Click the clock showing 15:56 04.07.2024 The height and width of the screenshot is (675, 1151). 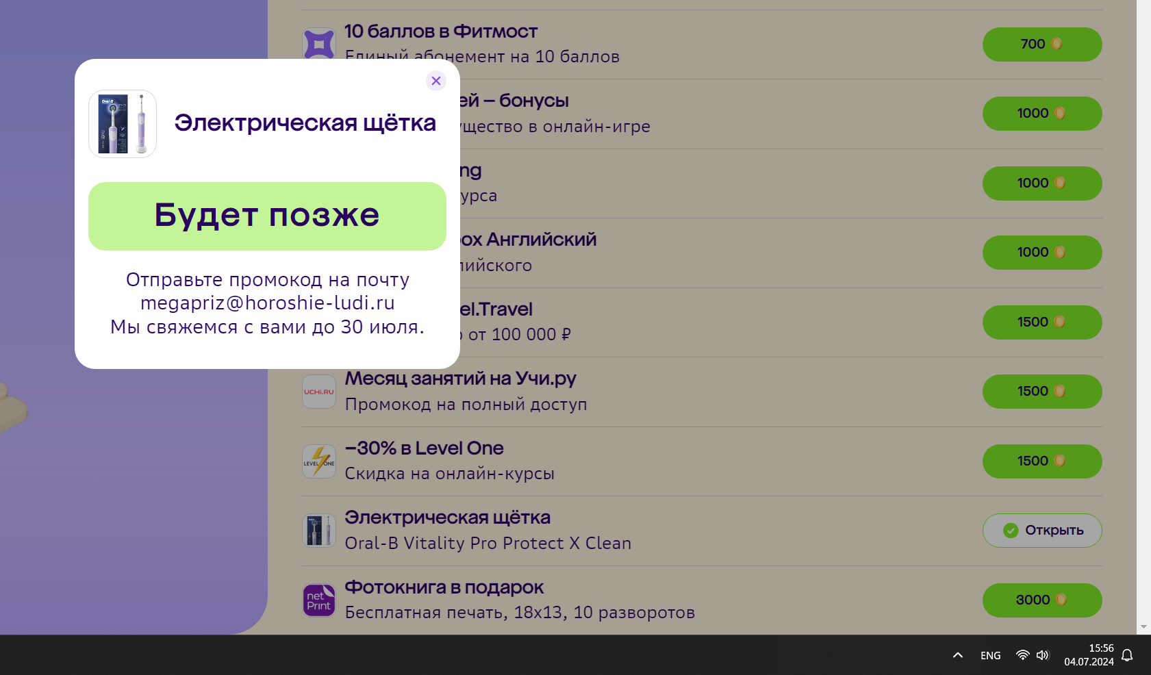[x=1089, y=655]
